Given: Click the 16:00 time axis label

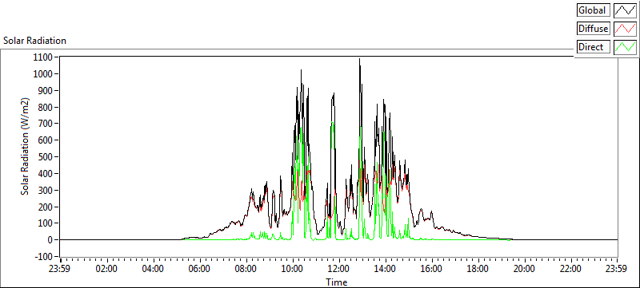Looking at the screenshot, I should tap(431, 269).
